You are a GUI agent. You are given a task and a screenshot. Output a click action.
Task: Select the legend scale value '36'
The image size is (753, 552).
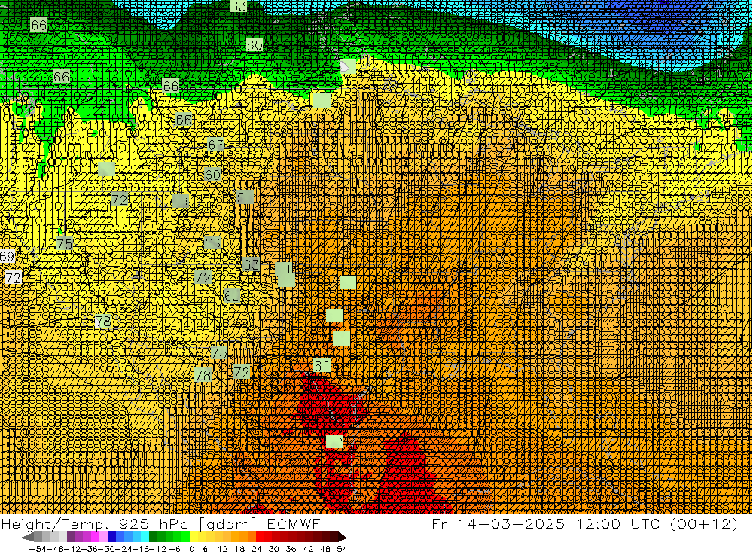tap(291, 549)
